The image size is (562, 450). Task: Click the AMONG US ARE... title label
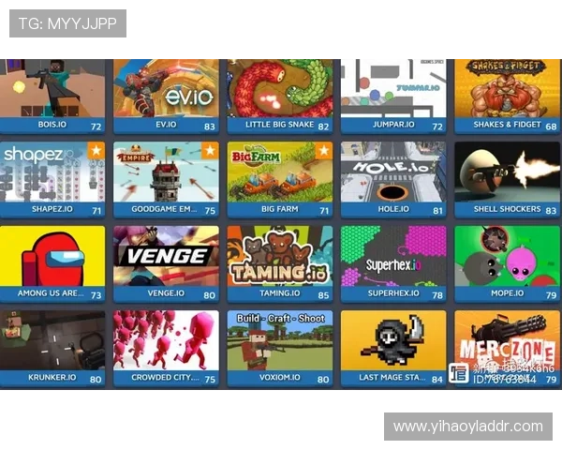click(x=51, y=293)
